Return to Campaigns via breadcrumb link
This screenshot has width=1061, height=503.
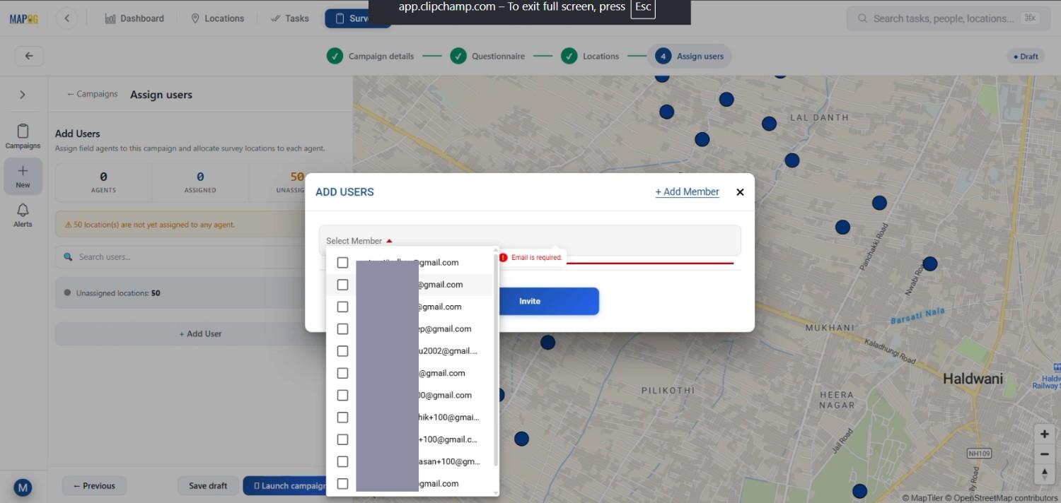92,94
